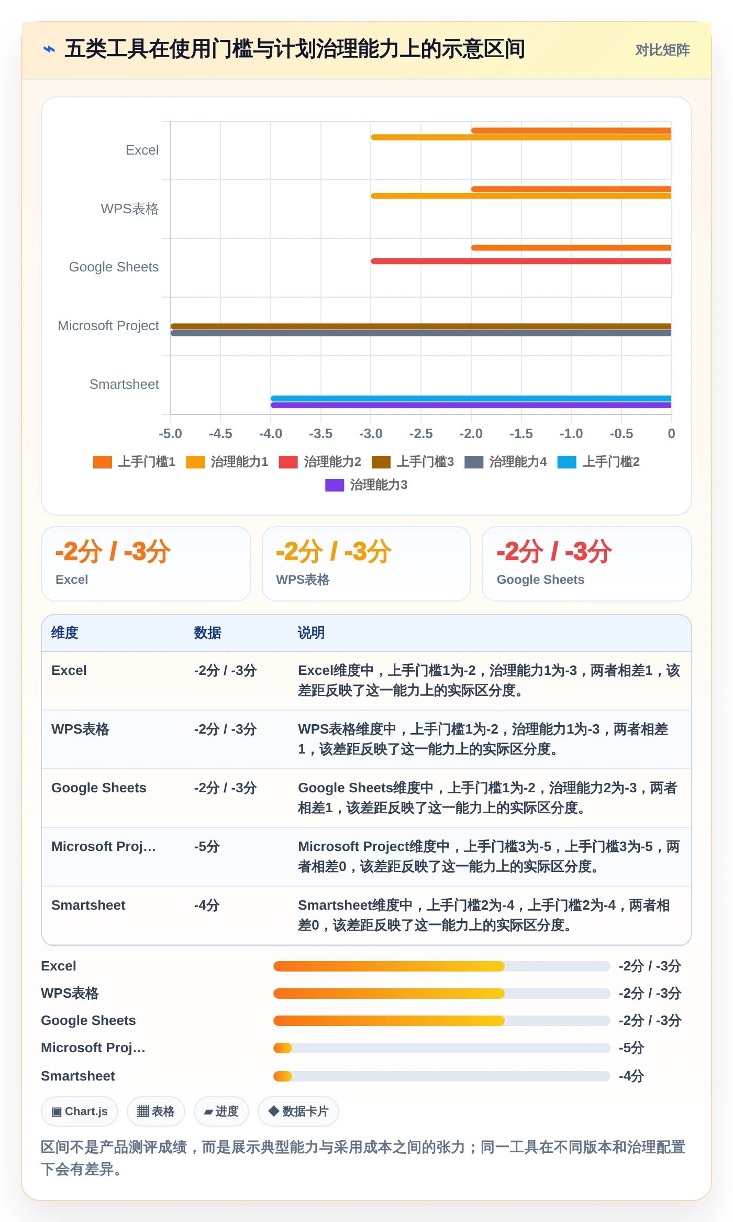Click the WPS表格 progress bar
The image size is (733, 1222).
(x=442, y=994)
